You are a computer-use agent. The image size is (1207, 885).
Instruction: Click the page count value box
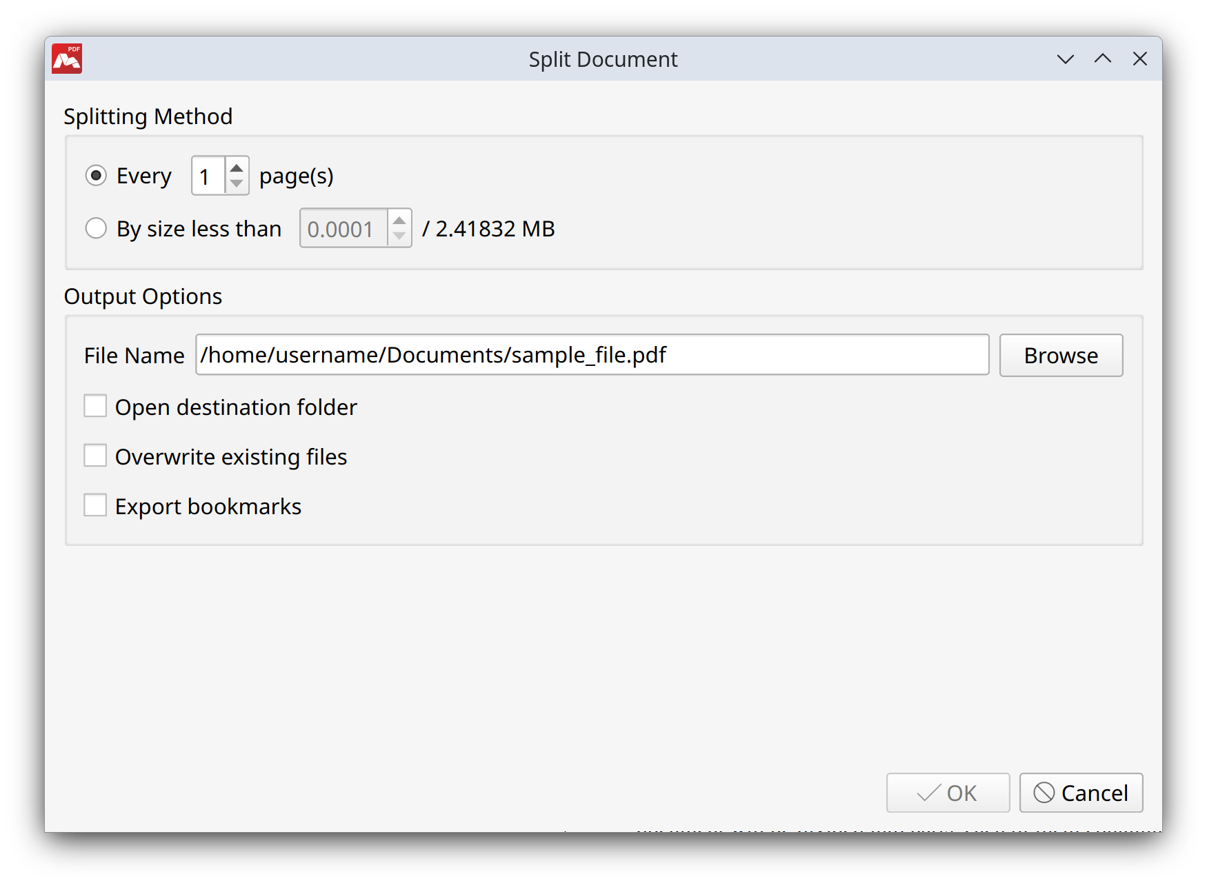click(x=208, y=176)
